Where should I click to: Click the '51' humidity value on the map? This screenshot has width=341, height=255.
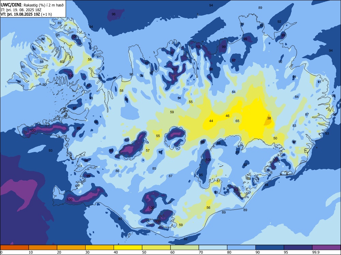click(219, 181)
